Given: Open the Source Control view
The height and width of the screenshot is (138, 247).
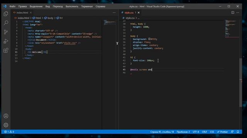Looking at the screenshot, I should (6, 32).
